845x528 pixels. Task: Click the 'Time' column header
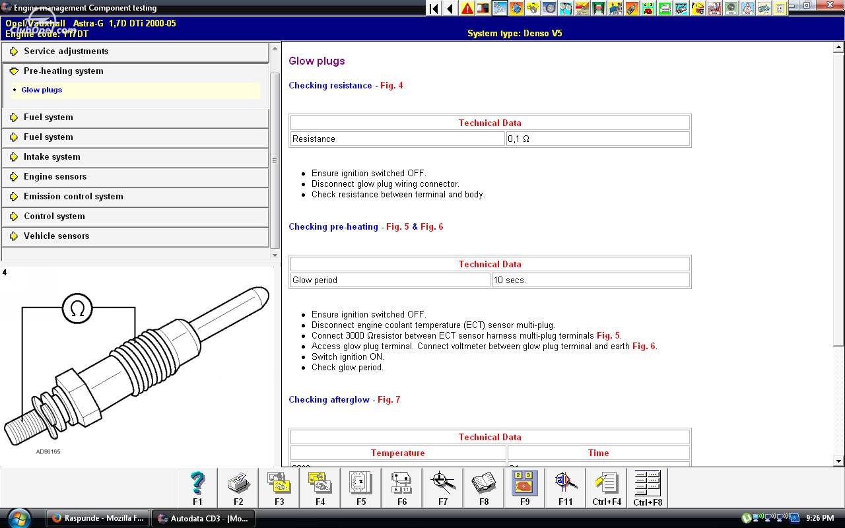coord(598,453)
